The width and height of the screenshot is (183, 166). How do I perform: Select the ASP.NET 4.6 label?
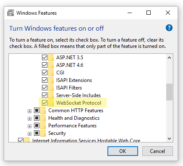70,65
